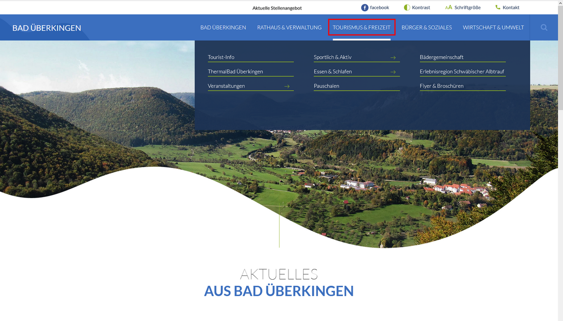Open Erlebnisregion Schwäbischer Albtrauf link
Screen dimensions: 563x321
[462, 72]
